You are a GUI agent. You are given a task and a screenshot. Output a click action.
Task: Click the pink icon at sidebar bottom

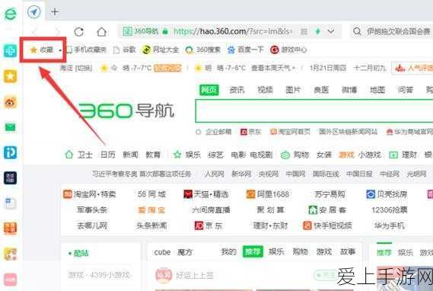(x=10, y=280)
